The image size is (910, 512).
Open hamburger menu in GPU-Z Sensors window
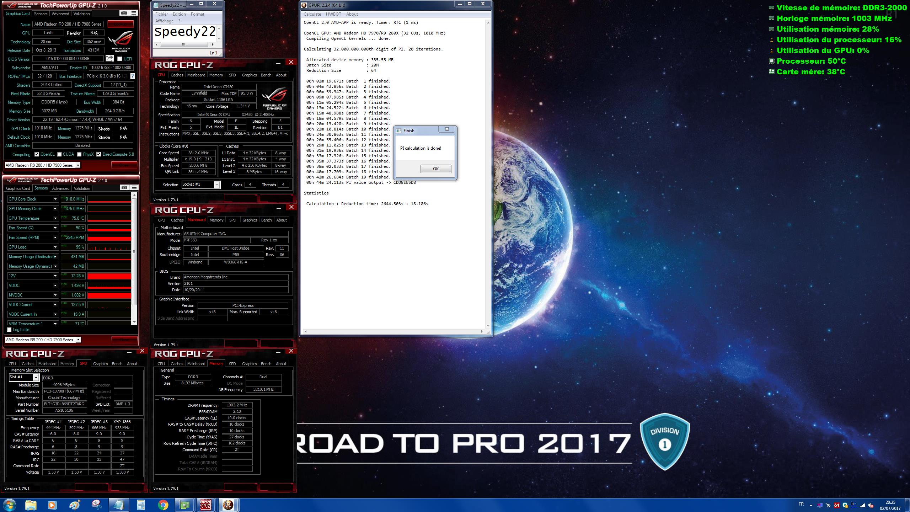click(134, 188)
